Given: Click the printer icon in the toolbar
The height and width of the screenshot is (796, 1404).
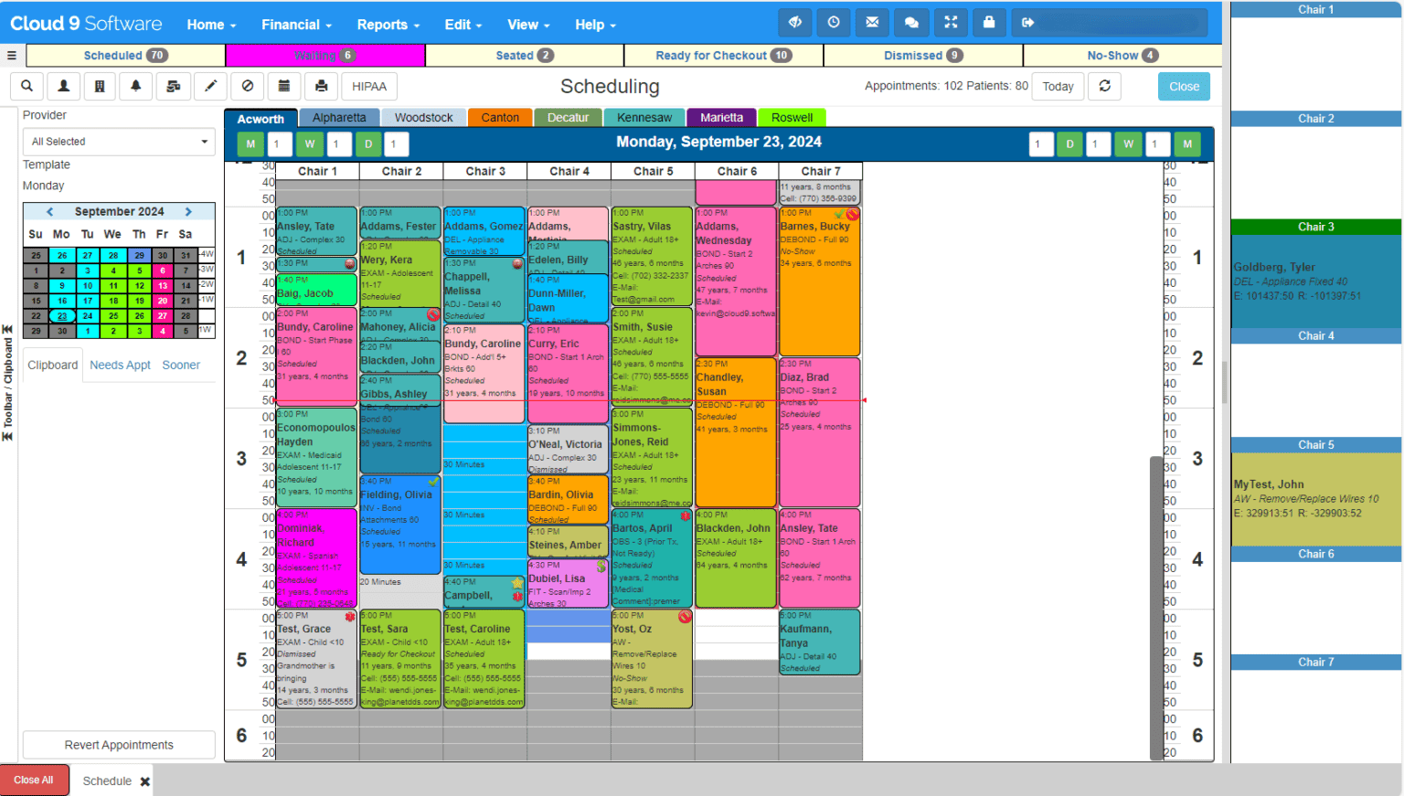Looking at the screenshot, I should click(319, 86).
